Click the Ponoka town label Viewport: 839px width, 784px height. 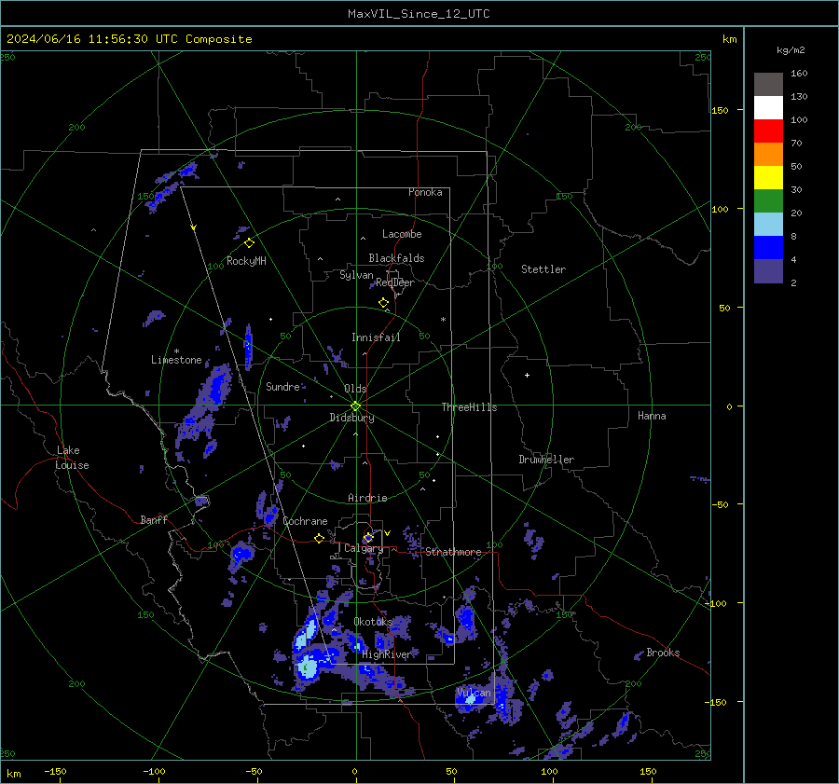click(425, 192)
